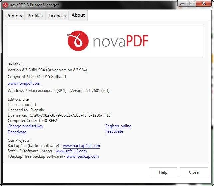Click the novaPDF logo banner

105,41
